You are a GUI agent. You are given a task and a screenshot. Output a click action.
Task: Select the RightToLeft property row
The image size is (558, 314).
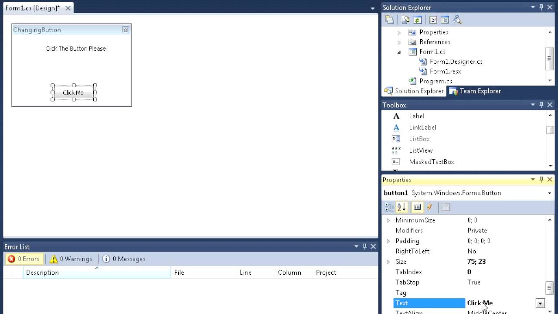[x=464, y=251]
